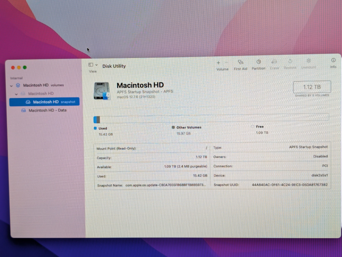Click the Internal sidebar section header
Viewport: 342px width, 257px height.
17,78
